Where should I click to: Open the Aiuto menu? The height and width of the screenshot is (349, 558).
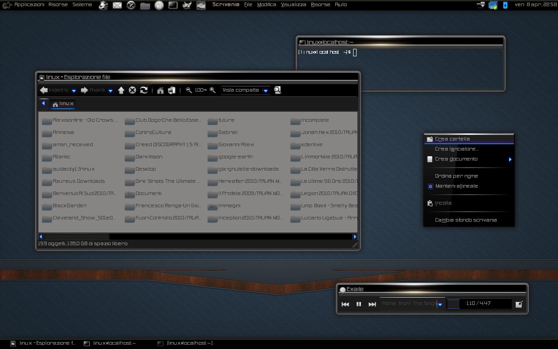pos(340,4)
